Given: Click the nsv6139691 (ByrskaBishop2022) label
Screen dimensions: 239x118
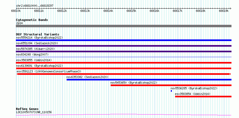Looking at the screenshot, I should [x=39, y=66].
